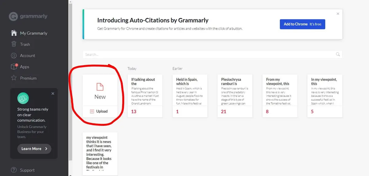369x176 pixels.
Task: Click the alert count 13
Action: coord(134,111)
